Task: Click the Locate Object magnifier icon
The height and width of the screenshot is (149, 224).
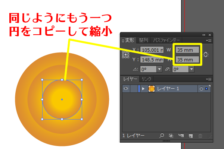Action: [x=162, y=136]
